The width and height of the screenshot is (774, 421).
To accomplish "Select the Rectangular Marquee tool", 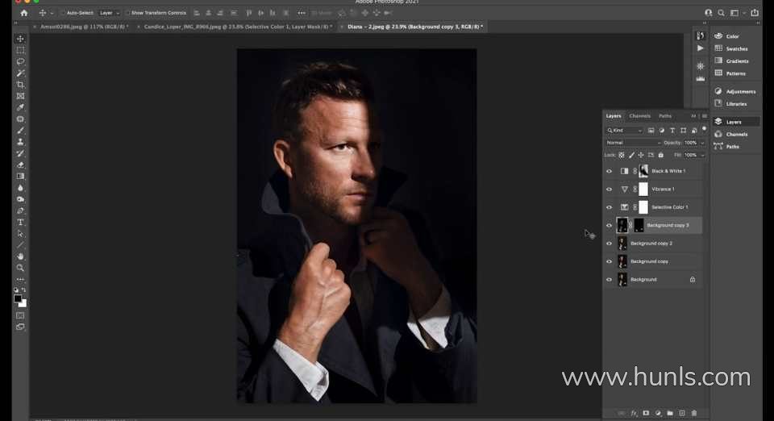I will click(x=20, y=50).
